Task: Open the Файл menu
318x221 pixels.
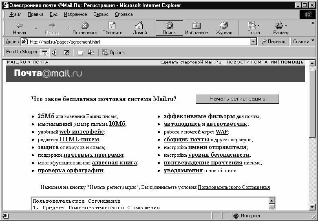Action: (15, 14)
